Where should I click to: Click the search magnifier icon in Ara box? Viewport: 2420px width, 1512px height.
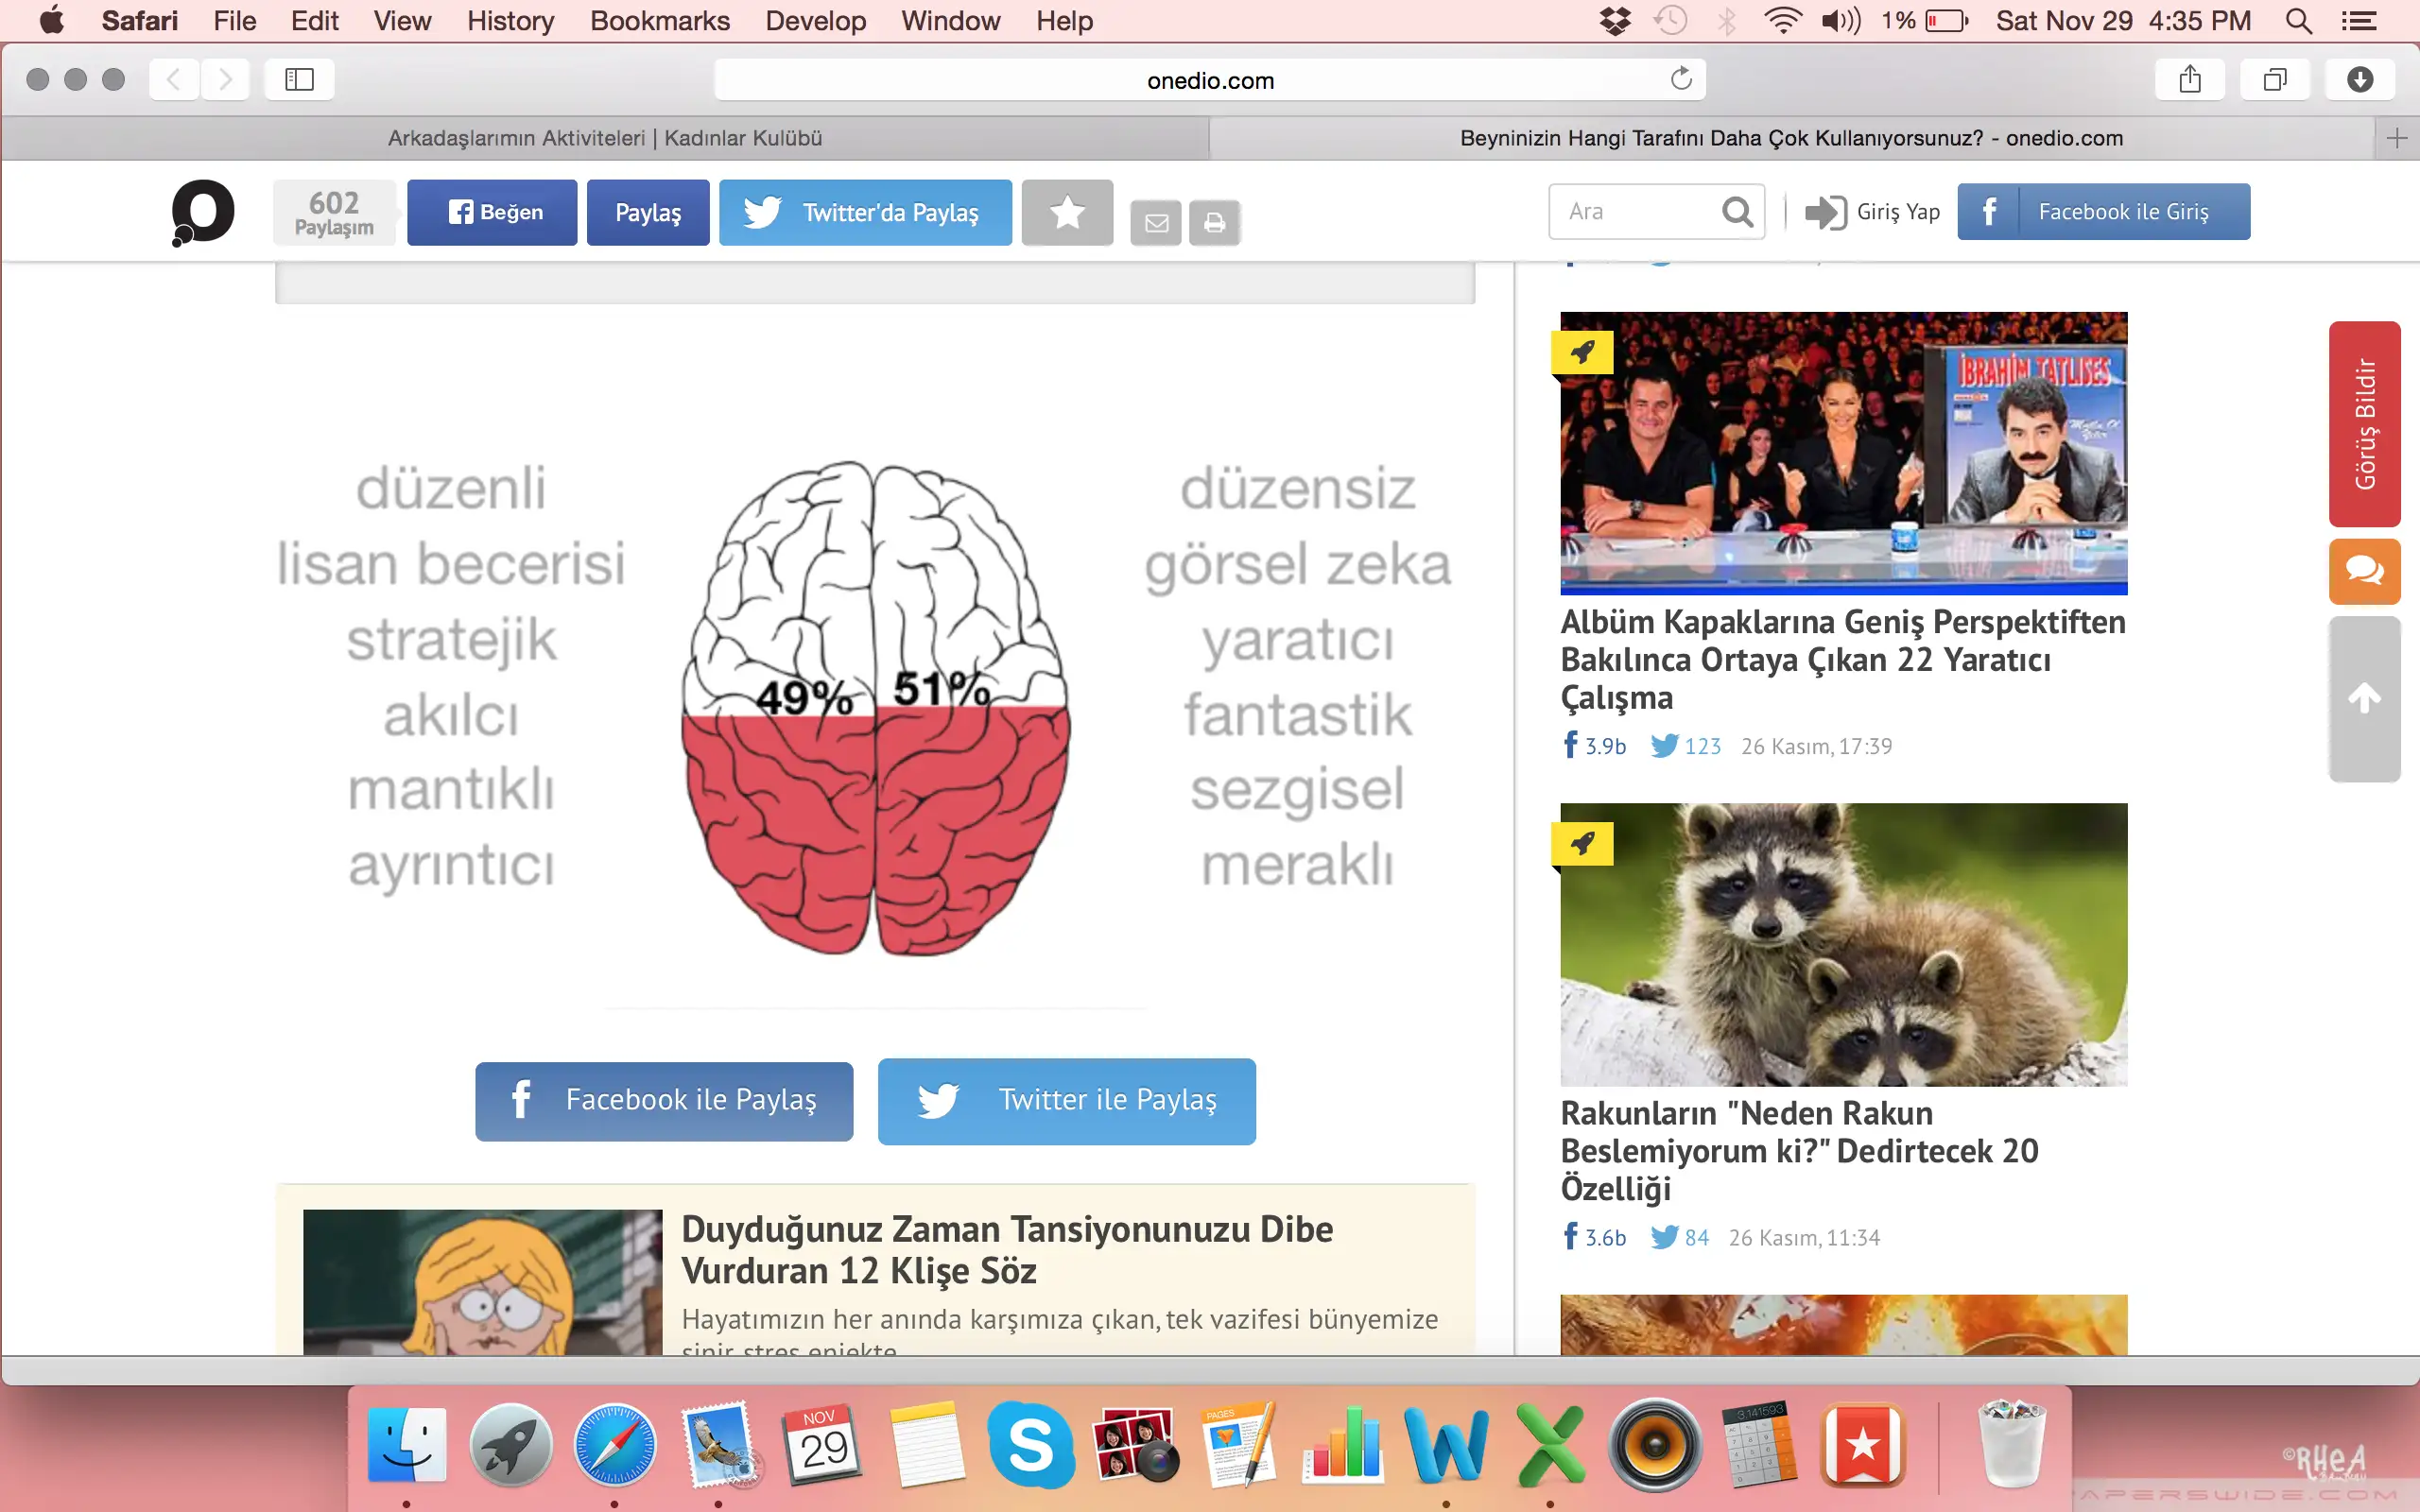pyautogui.click(x=1737, y=211)
